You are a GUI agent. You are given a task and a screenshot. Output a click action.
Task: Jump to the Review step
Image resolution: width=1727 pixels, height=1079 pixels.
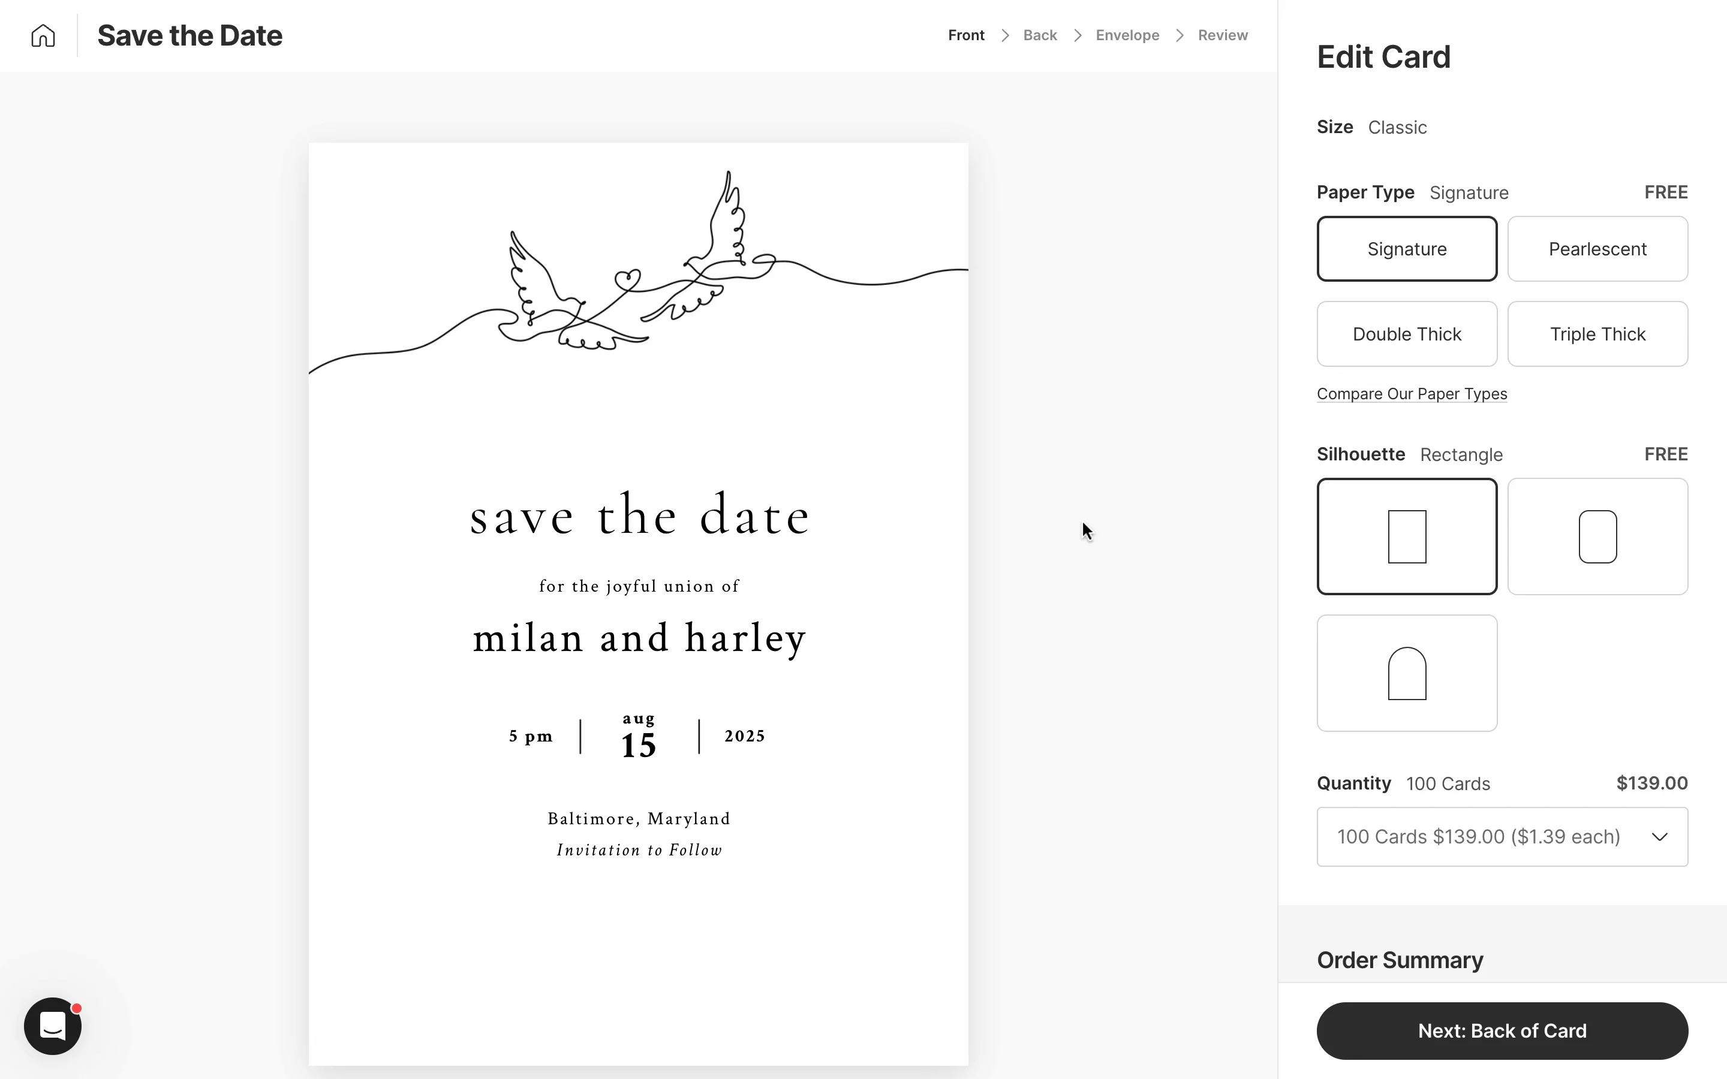click(1223, 36)
